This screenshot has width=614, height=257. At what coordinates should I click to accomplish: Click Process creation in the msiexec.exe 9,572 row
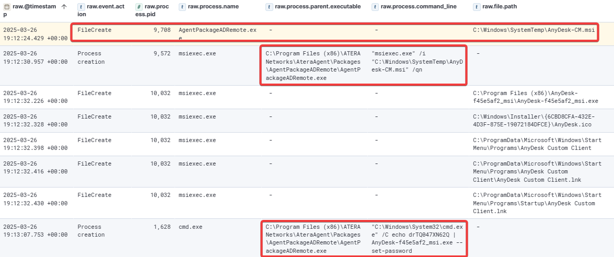tap(91, 57)
